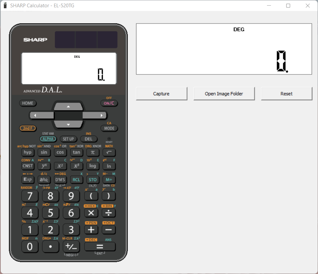The height and width of the screenshot is (274, 318).
Task: Click the Capture button
Action: point(161,94)
